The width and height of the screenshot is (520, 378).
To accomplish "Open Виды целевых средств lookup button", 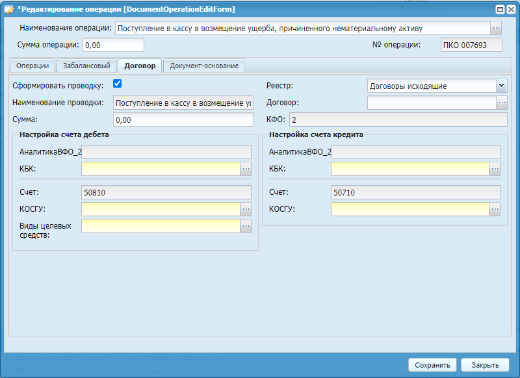I will [x=246, y=226].
